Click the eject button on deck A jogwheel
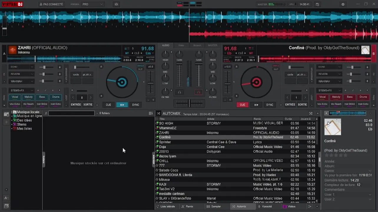Image resolution: width=378 pixels, height=212 pixels. pyautogui.click(x=101, y=67)
